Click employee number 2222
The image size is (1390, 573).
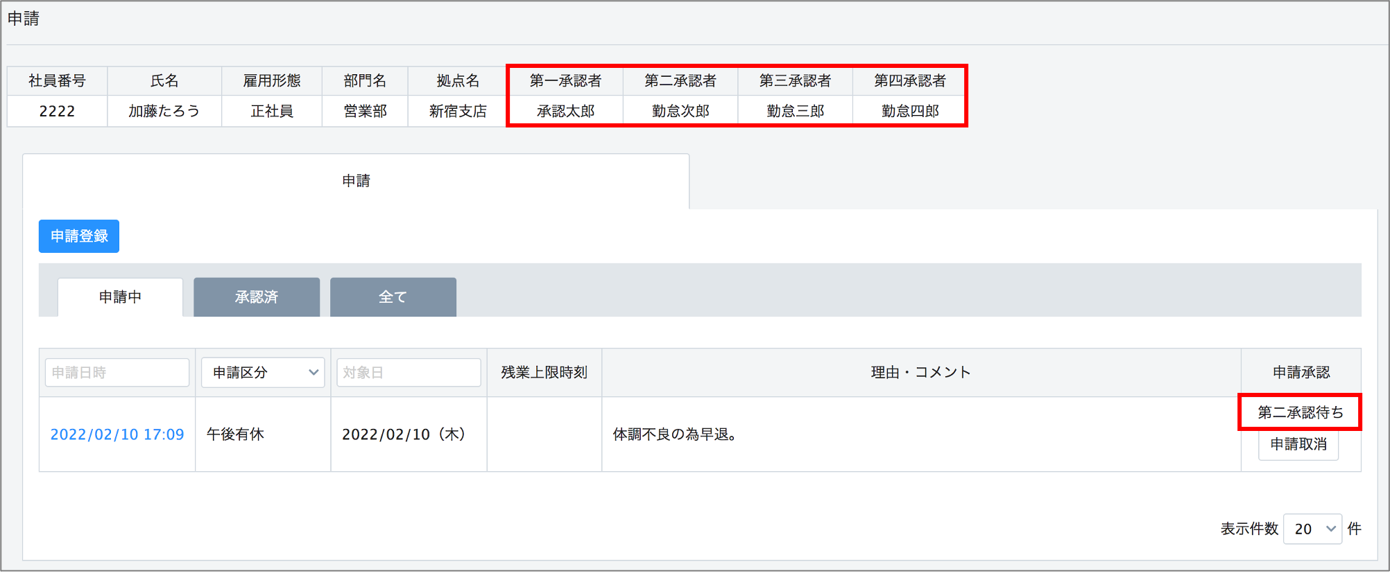[x=57, y=112]
